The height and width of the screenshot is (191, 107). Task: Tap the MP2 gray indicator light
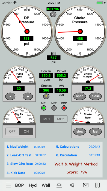(54, 108)
